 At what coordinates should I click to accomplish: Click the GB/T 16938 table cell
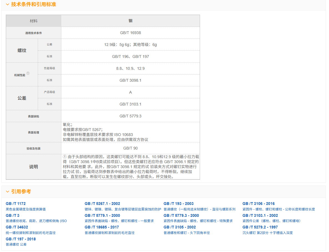pos(130,33)
